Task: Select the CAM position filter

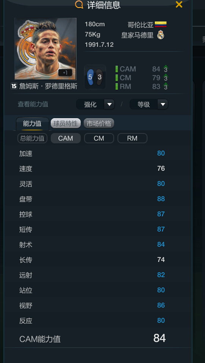Action: (66, 138)
